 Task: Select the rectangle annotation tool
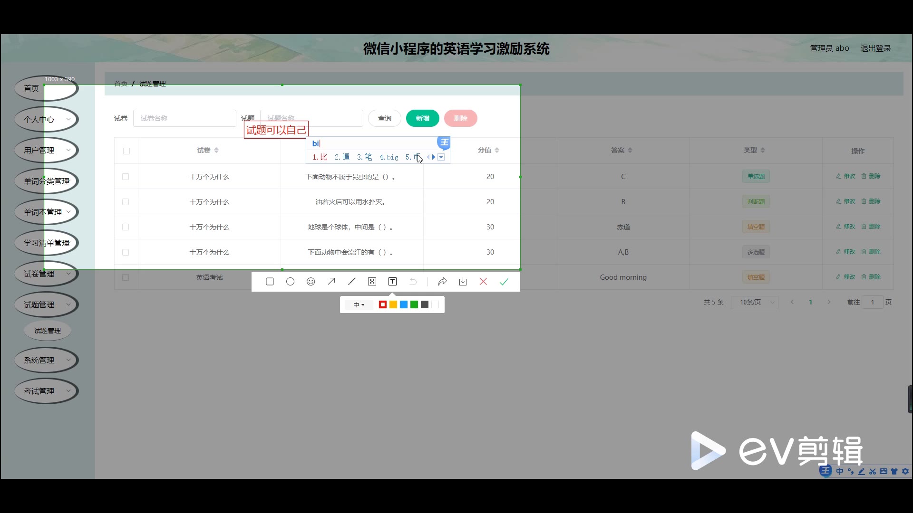(270, 282)
